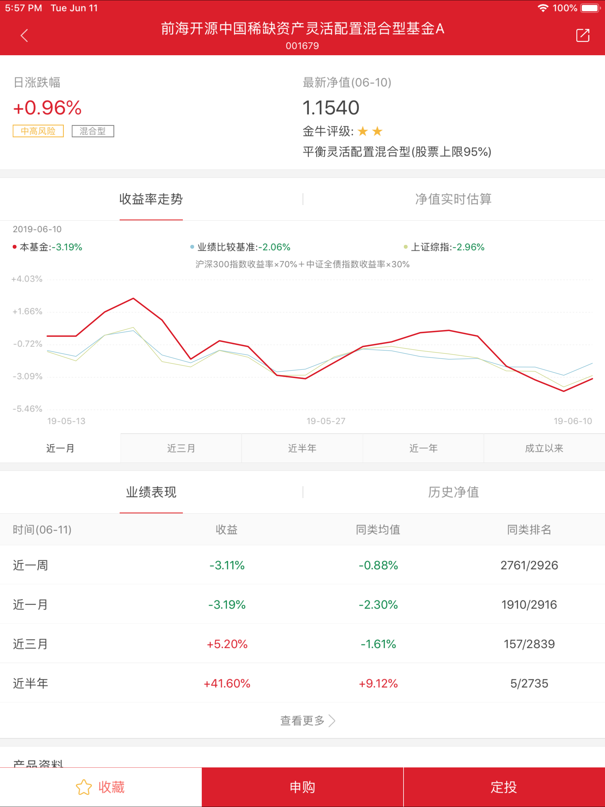Tap the 近一周 row label

pyautogui.click(x=31, y=565)
